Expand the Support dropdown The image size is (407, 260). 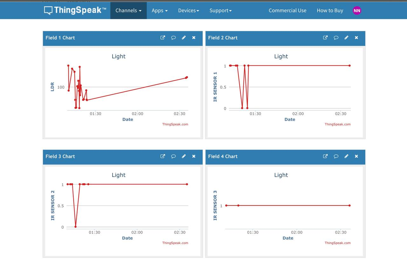pos(220,10)
